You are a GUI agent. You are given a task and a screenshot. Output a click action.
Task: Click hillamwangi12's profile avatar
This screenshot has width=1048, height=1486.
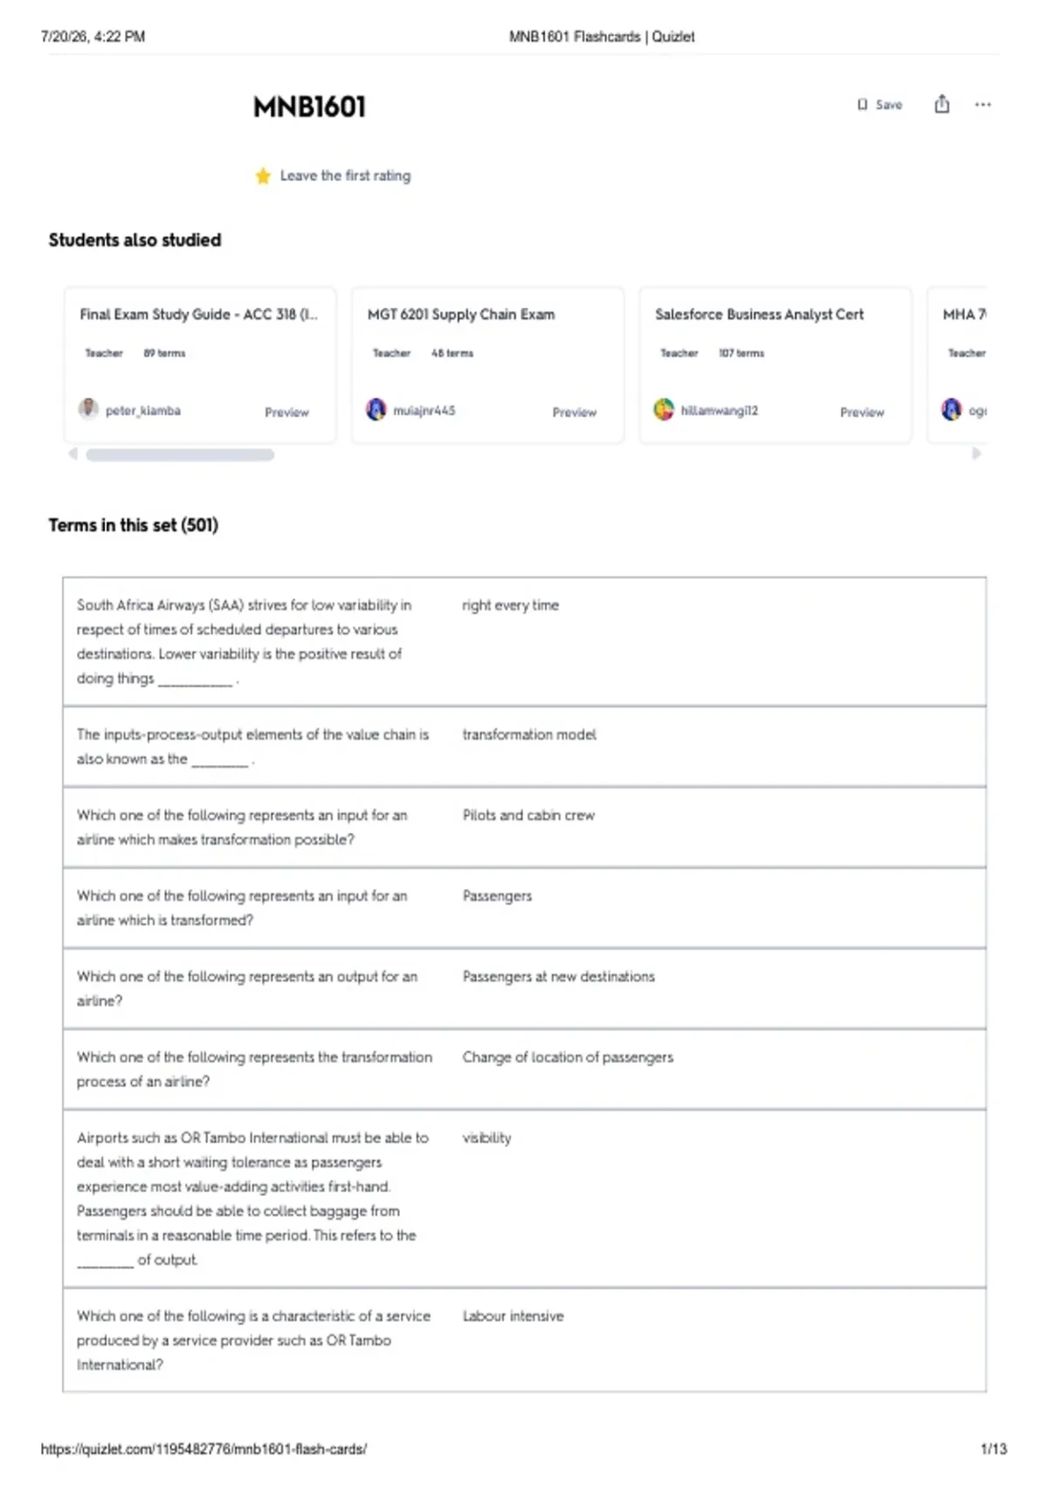[664, 409]
